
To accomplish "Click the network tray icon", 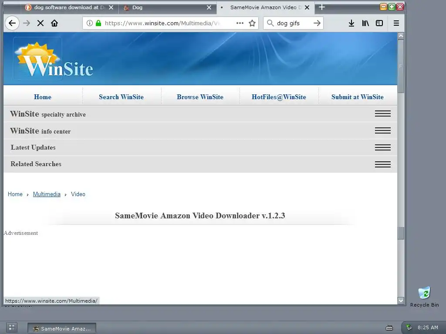I will point(409,327).
